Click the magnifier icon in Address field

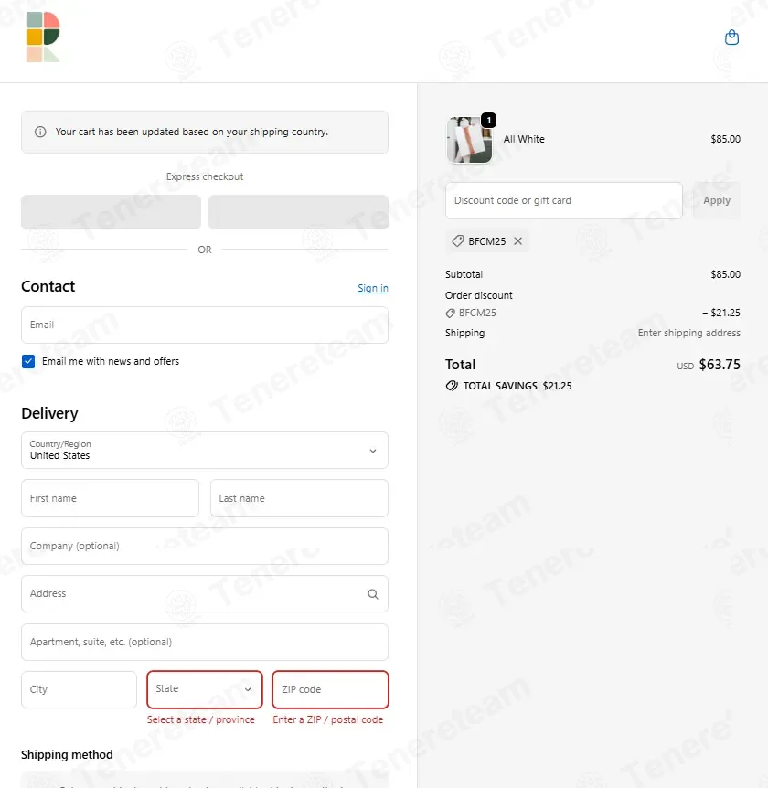tap(372, 594)
